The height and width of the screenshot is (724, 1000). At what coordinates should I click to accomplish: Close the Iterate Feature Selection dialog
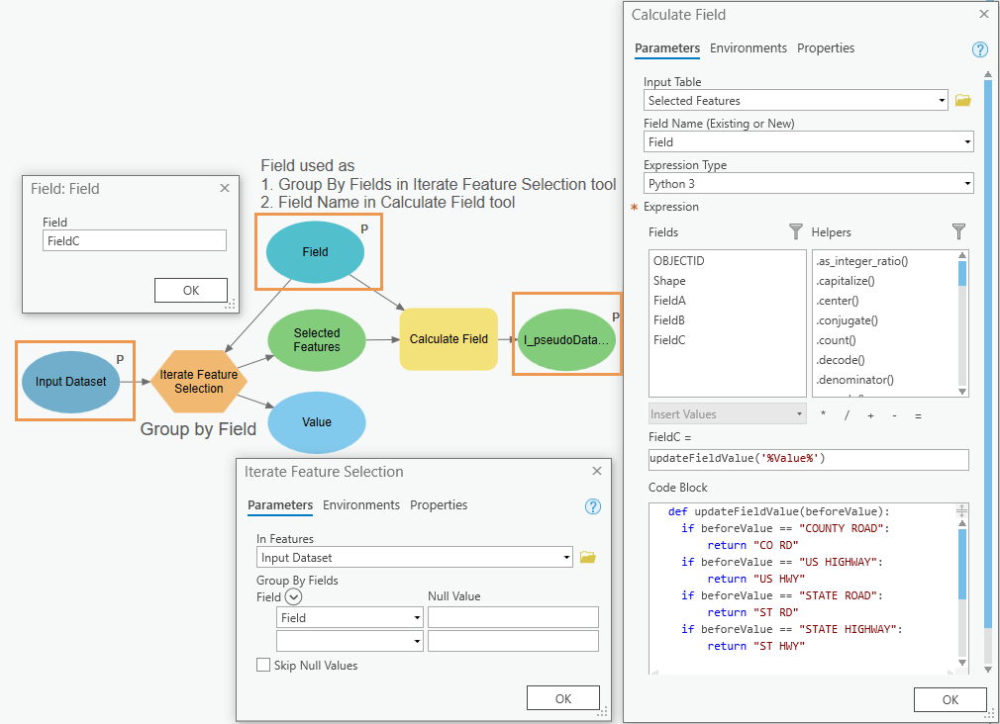pos(597,471)
